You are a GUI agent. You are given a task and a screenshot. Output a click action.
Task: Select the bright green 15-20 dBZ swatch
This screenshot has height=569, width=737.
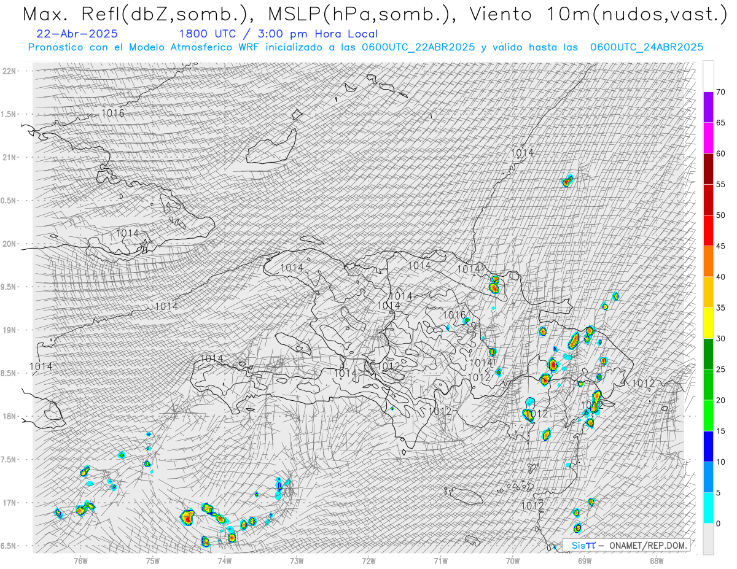(708, 416)
